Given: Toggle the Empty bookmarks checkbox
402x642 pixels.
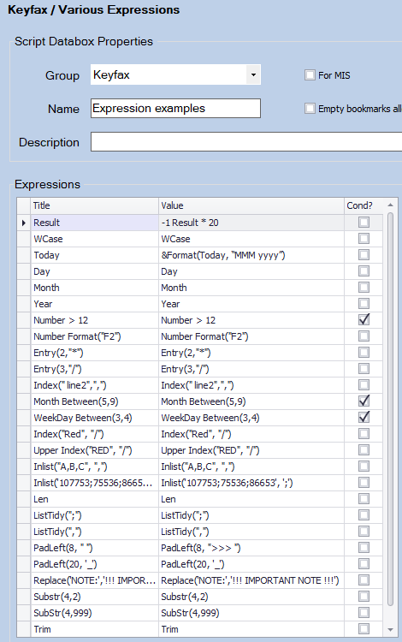Looking at the screenshot, I should (310, 109).
